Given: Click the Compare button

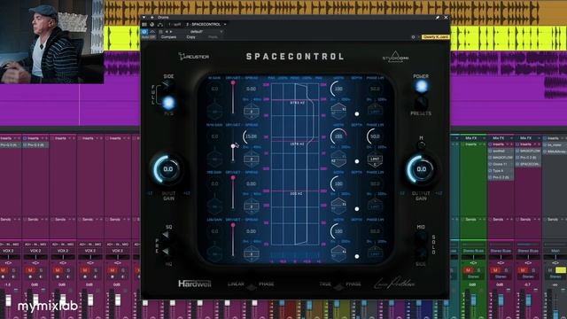Looking at the screenshot, I should pyautogui.click(x=168, y=37).
